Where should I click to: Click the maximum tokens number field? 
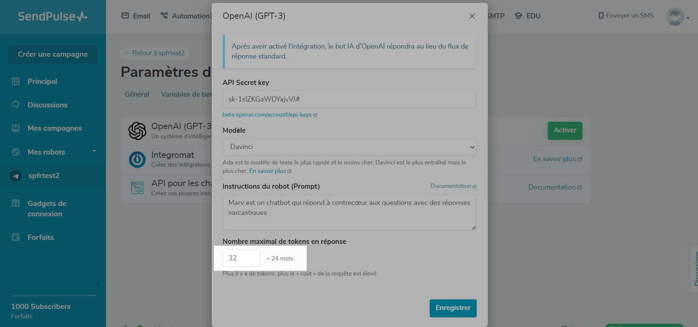pos(241,258)
